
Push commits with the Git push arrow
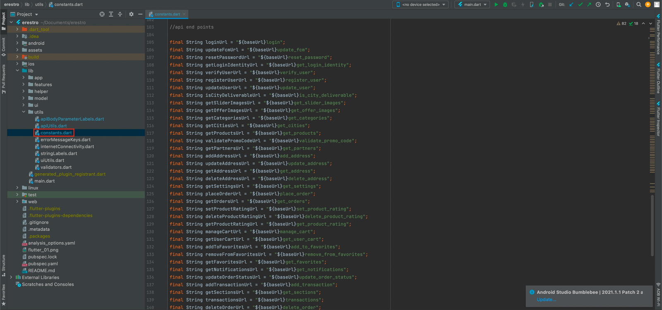pyautogui.click(x=589, y=5)
